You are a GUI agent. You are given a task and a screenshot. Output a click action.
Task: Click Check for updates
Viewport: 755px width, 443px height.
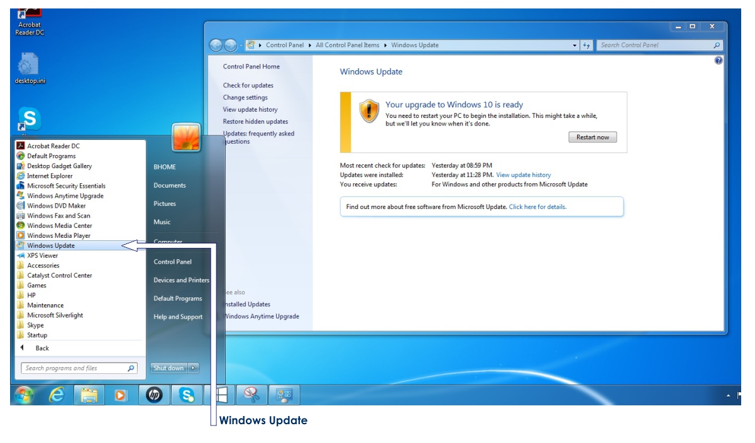click(248, 85)
